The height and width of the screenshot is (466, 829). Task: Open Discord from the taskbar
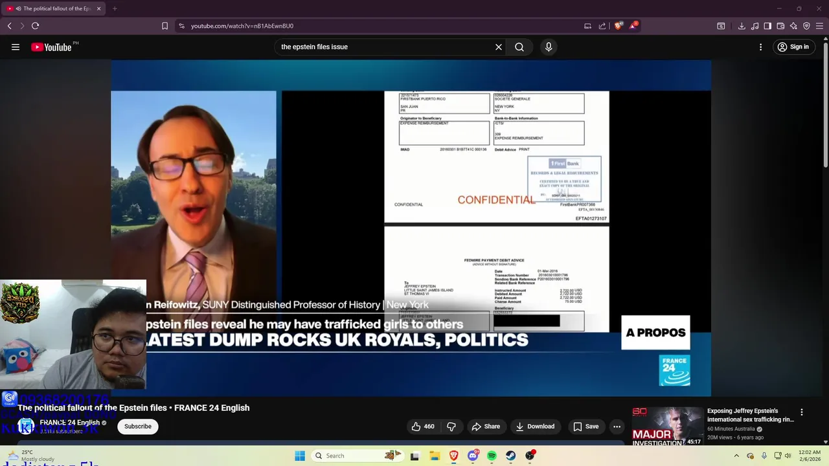coord(473,456)
